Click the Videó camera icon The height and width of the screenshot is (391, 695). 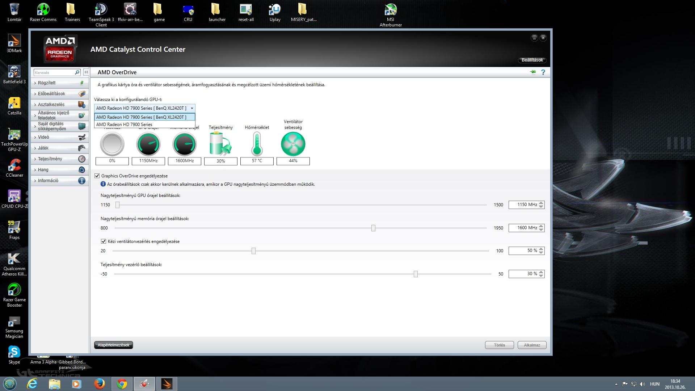[82, 137]
